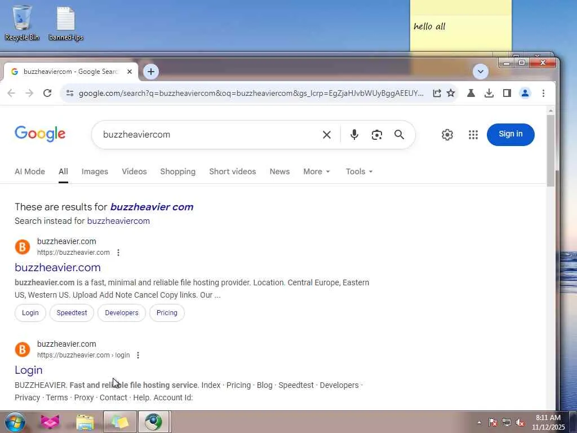Select the browser taskbar button

coord(154,422)
